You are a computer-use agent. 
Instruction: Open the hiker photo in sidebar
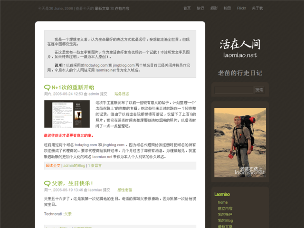(x=240, y=142)
